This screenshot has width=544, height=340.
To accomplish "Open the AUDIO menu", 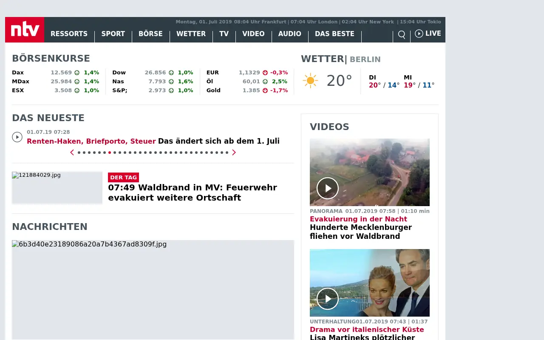I will [x=290, y=34].
